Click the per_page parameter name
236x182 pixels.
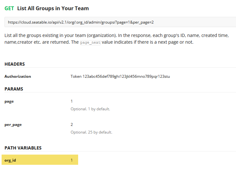click(x=13, y=125)
